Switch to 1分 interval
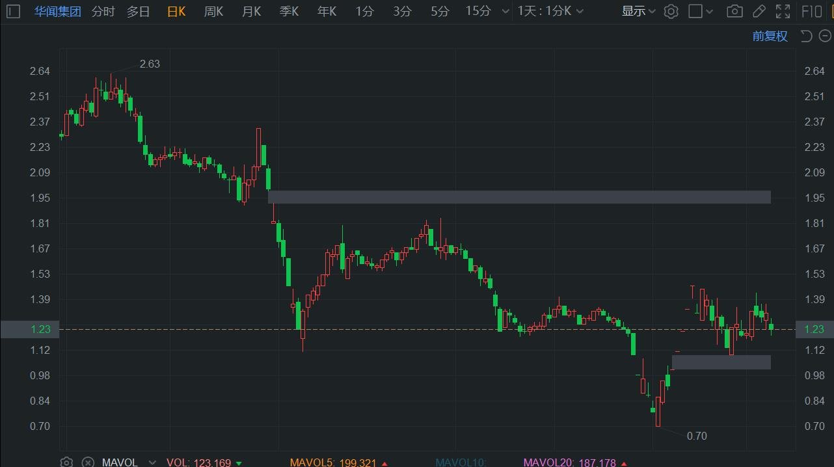The width and height of the screenshot is (834, 467). pos(364,11)
